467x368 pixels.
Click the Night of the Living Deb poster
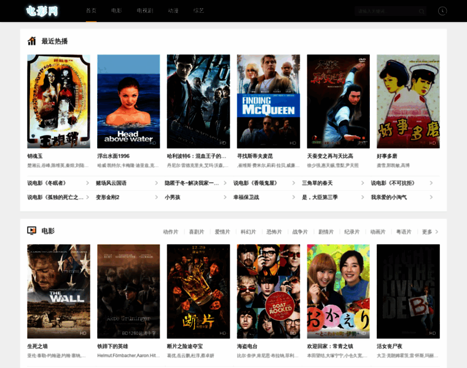[408, 291]
